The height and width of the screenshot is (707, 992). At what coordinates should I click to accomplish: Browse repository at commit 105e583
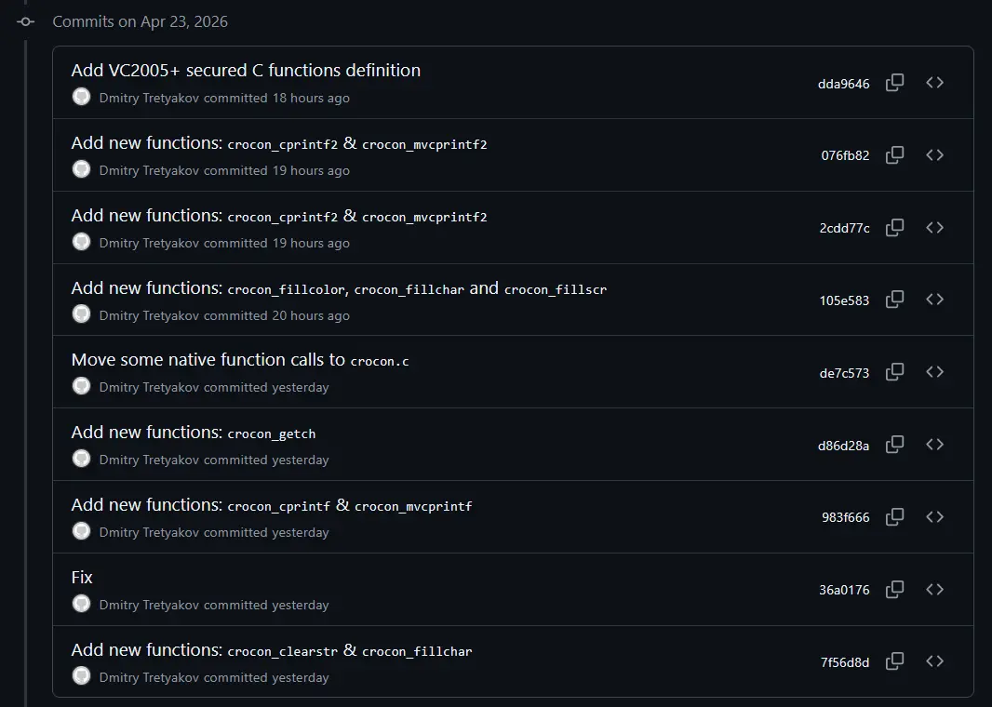[x=934, y=300]
